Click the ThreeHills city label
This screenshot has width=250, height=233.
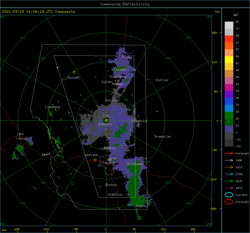[x=139, y=121]
